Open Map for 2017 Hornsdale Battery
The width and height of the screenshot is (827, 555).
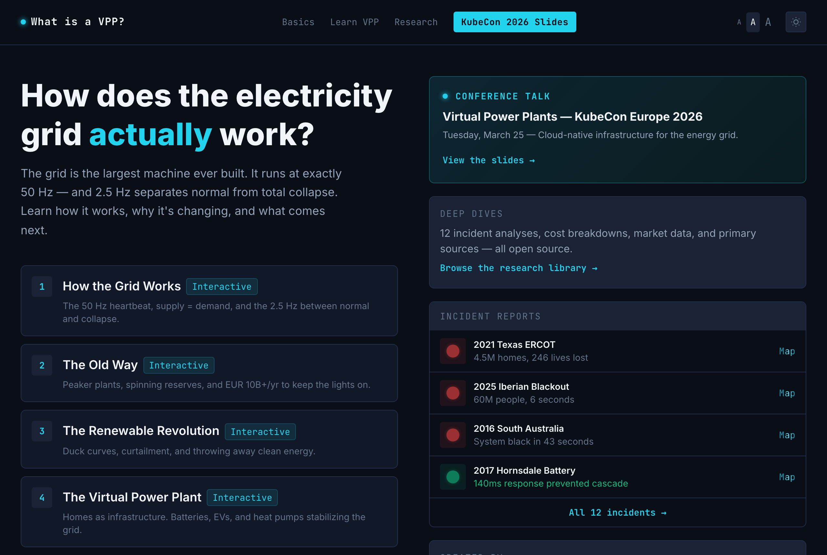pos(787,477)
